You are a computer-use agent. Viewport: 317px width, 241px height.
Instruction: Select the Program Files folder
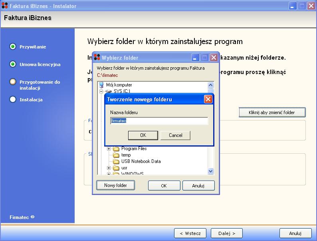pos(134,149)
